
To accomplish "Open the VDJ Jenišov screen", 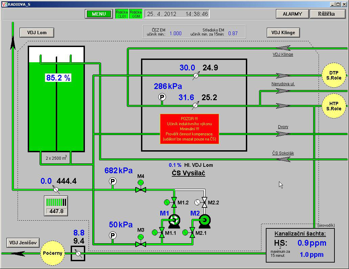I will 23,243.
